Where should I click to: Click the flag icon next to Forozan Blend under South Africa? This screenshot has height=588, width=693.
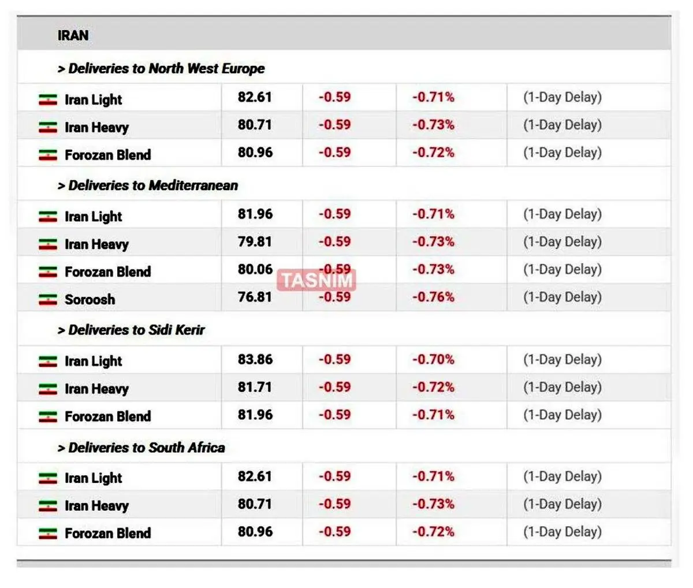pyautogui.click(x=48, y=534)
